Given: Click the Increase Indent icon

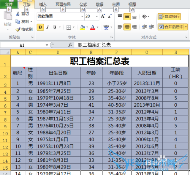Looking at the screenshot, I should (x=151, y=27).
